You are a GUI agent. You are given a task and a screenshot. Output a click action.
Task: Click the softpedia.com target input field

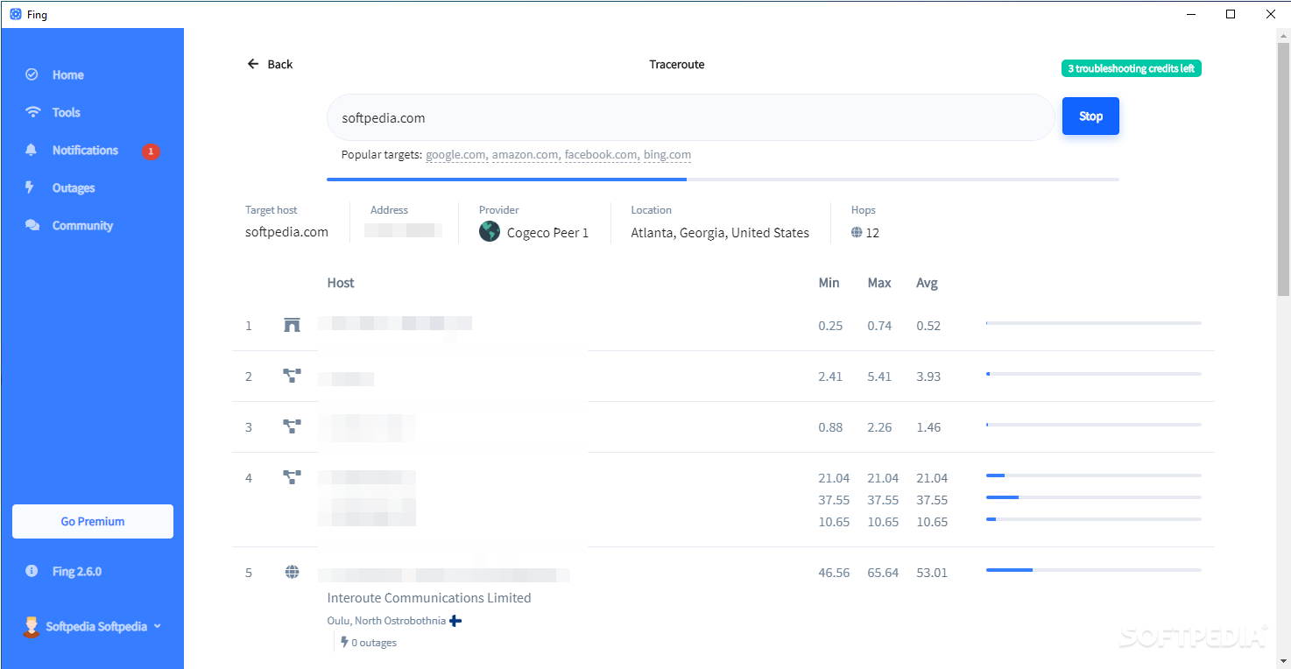click(690, 117)
